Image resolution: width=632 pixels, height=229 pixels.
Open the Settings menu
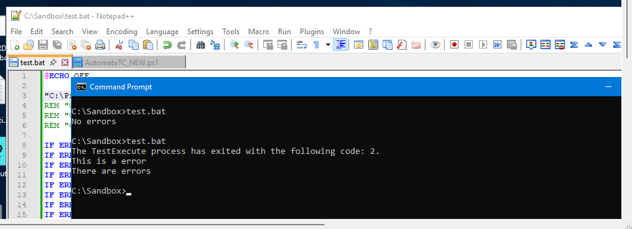tap(201, 32)
